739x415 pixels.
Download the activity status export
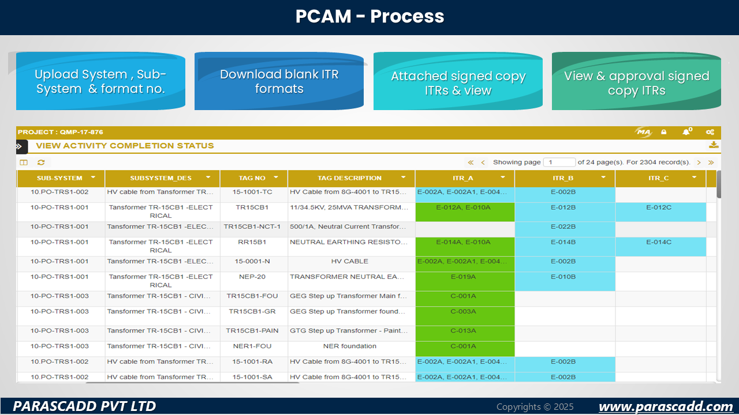714,145
